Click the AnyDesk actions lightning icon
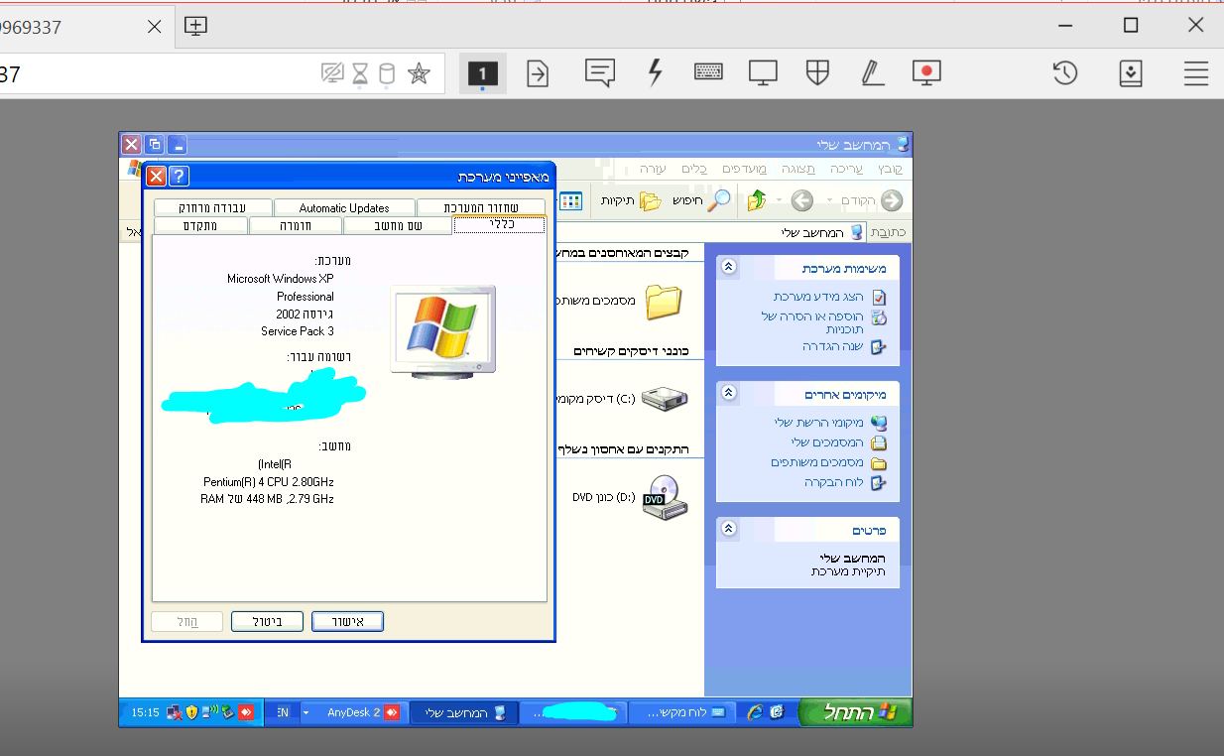This screenshot has height=756, width=1224. 655,72
